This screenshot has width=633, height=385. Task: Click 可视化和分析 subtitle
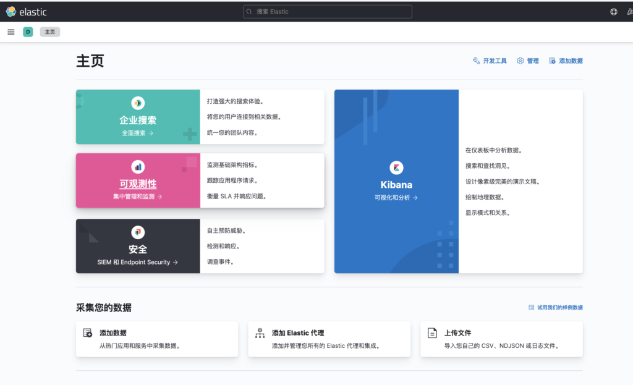tap(392, 198)
